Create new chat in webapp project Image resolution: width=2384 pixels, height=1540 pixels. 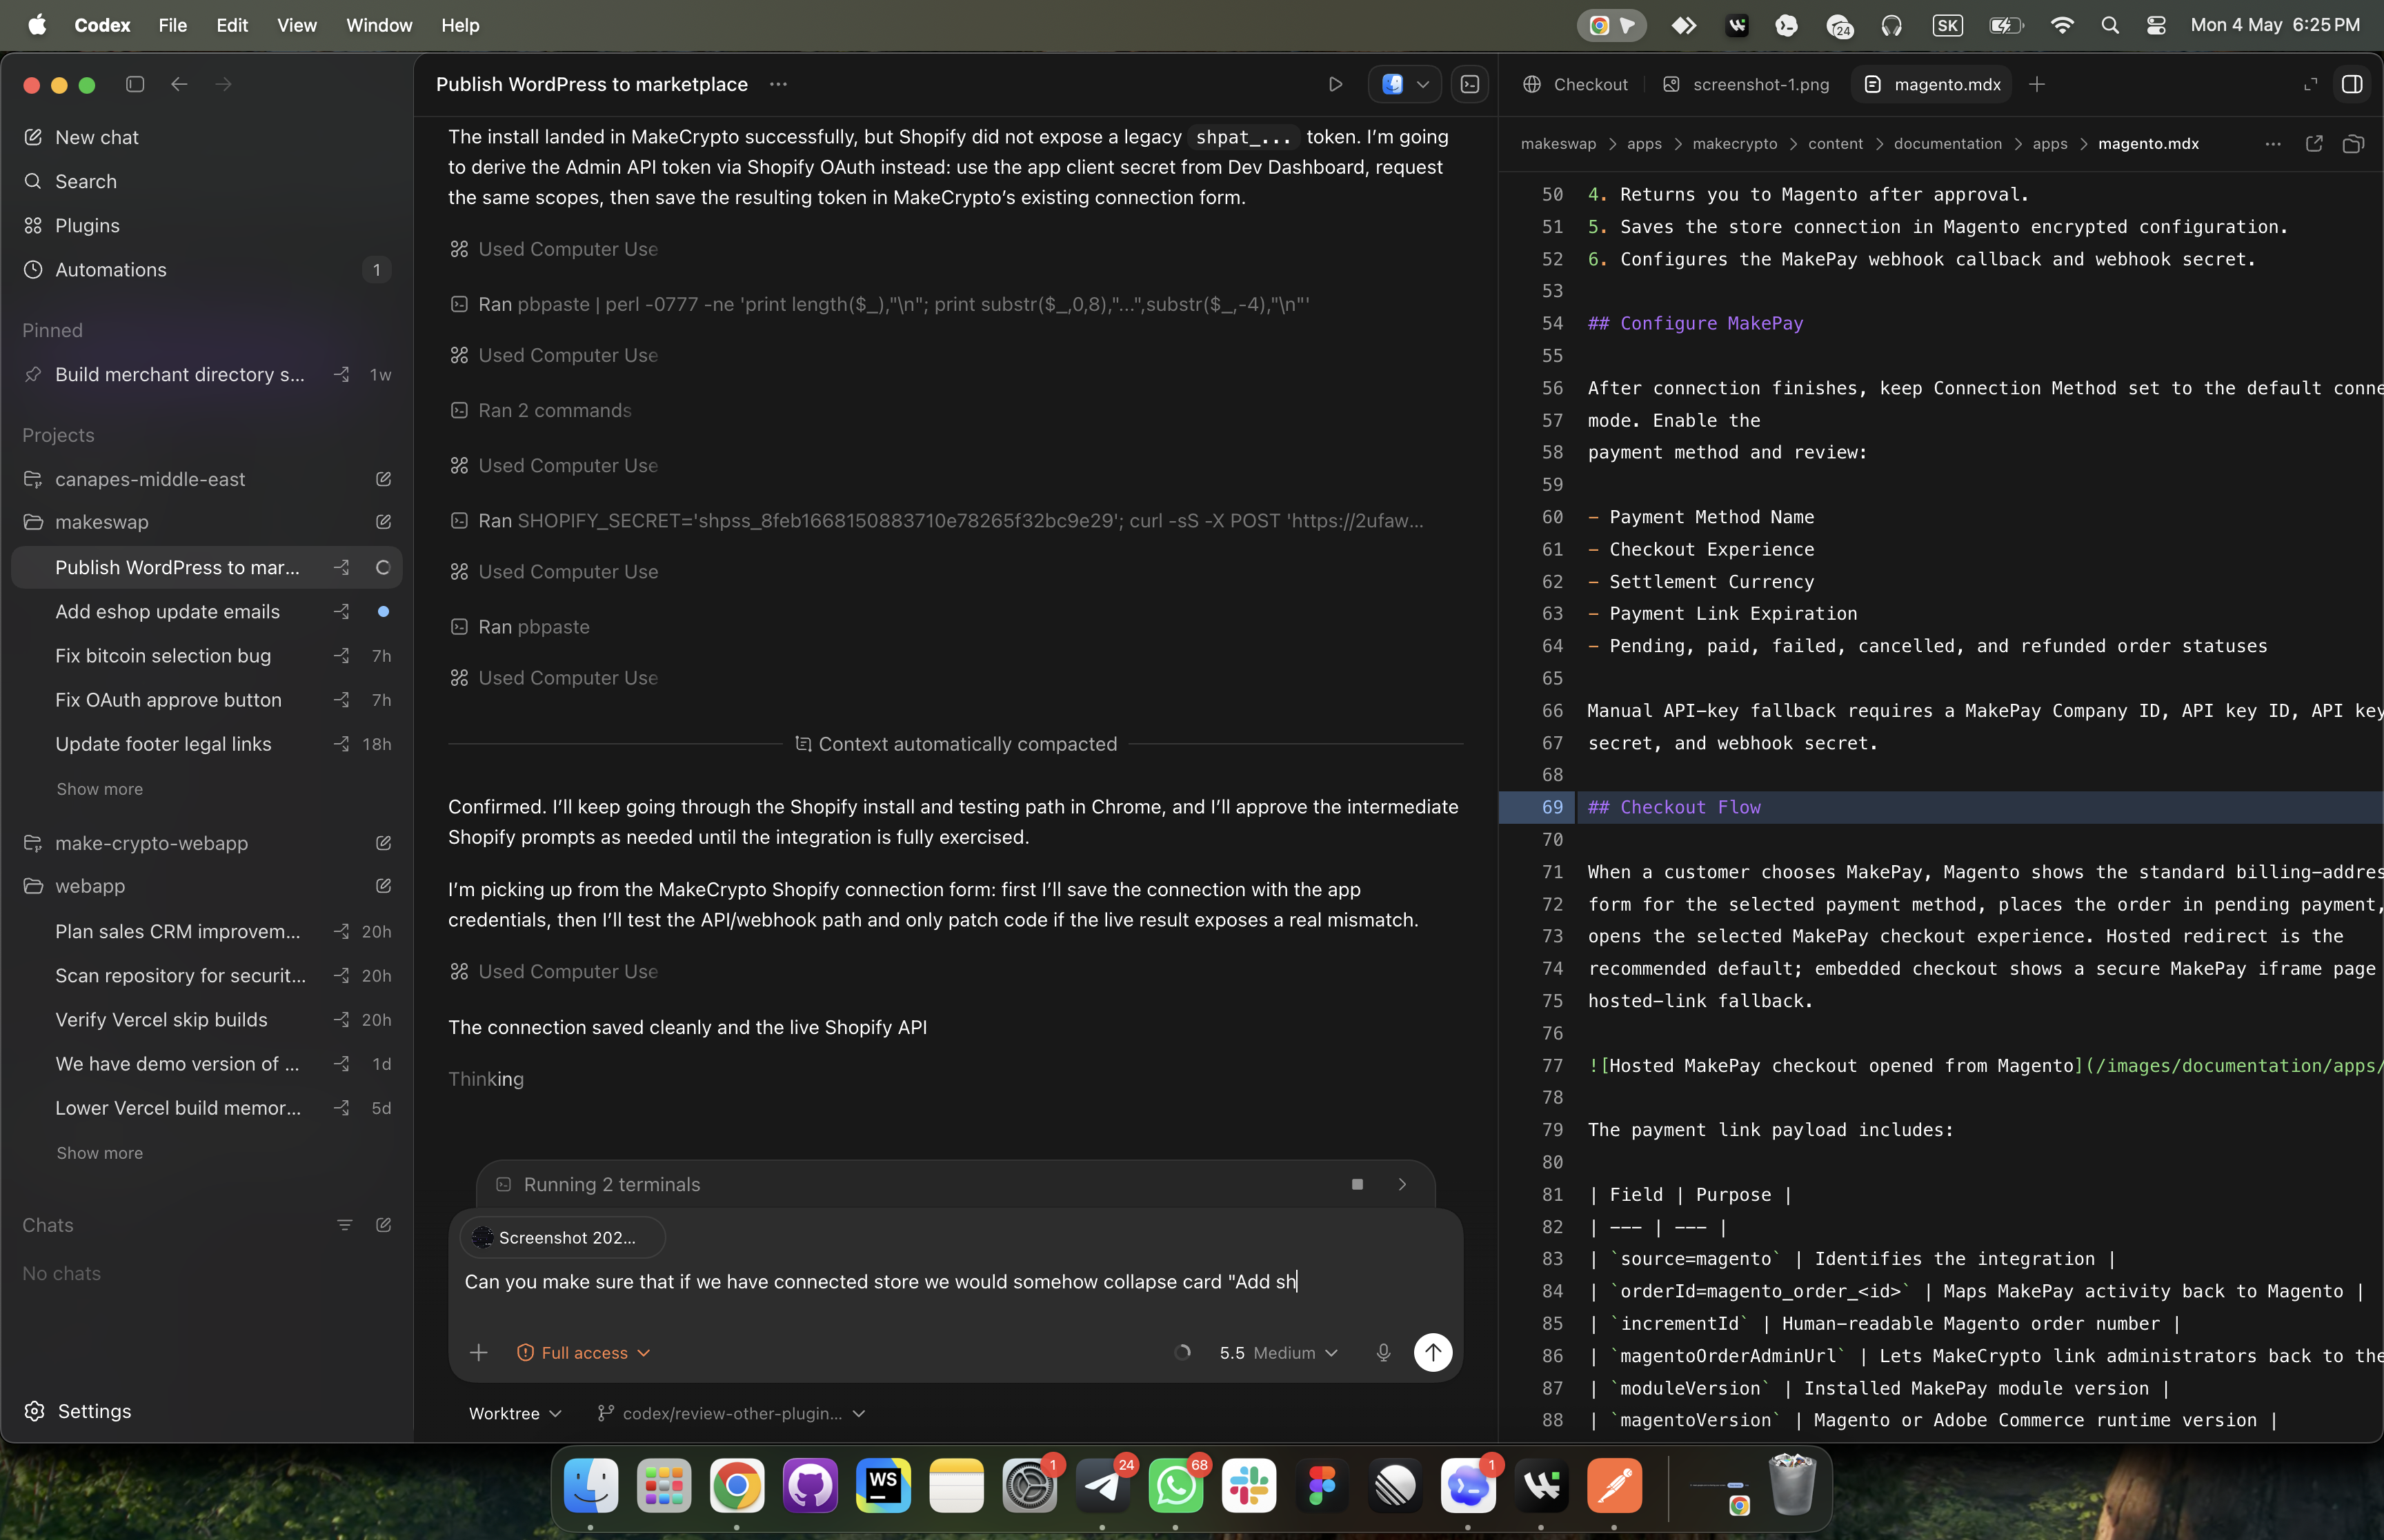click(x=383, y=886)
